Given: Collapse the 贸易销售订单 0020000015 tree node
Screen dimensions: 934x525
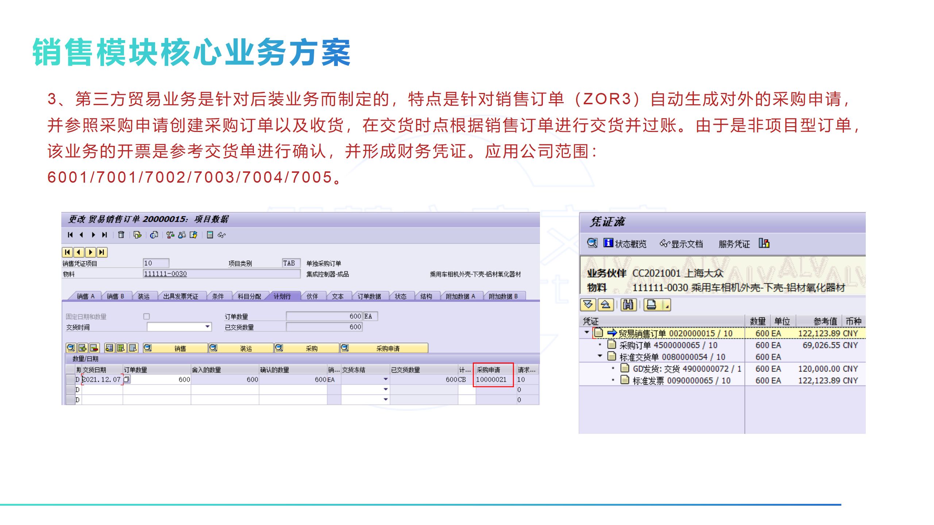Looking at the screenshot, I should (x=587, y=332).
